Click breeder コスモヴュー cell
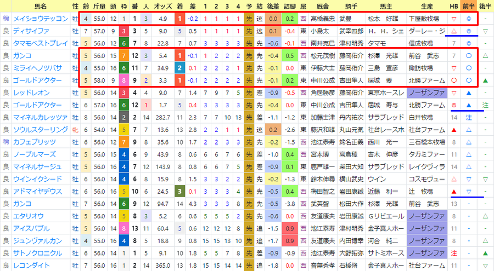 coord(427,179)
